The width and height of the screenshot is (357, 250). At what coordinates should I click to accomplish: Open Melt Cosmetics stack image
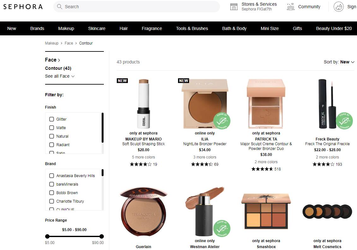coord(327,211)
